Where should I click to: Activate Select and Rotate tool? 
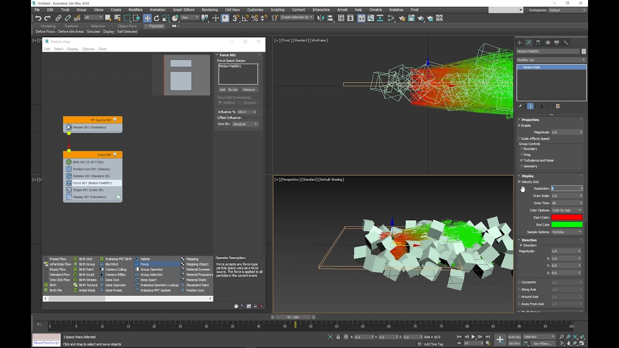pos(156,18)
